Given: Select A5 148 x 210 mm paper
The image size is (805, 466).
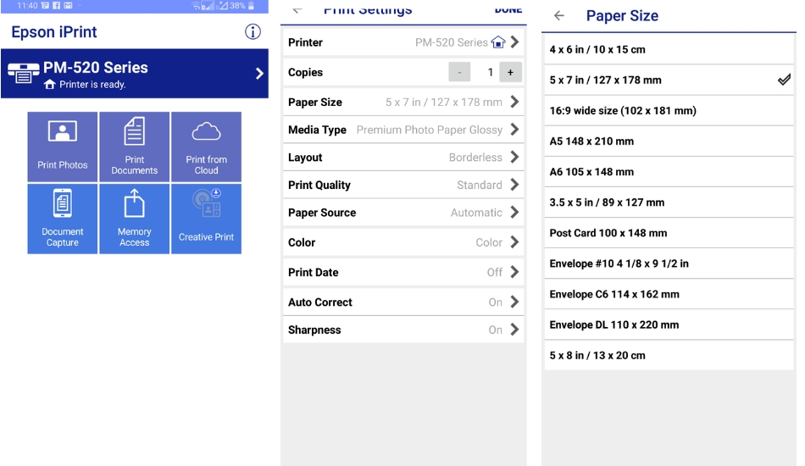Looking at the screenshot, I should [669, 141].
